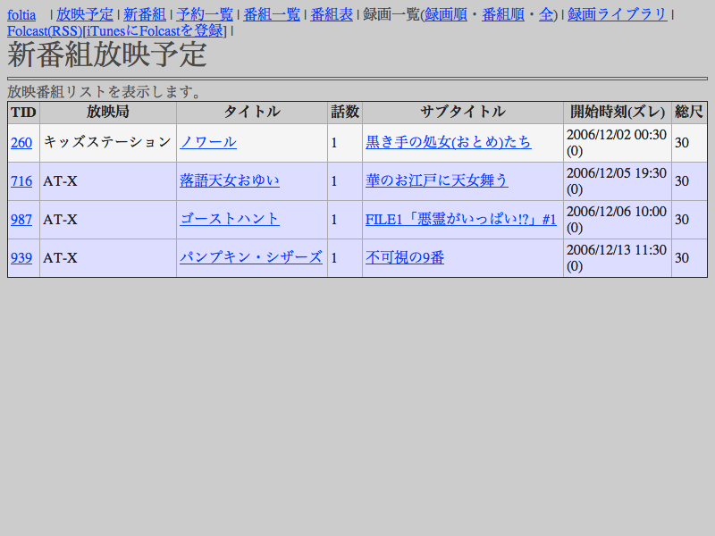Image resolution: width=715 pixels, height=536 pixels.
Task: Open TID 260 entry
Action: [x=21, y=143]
